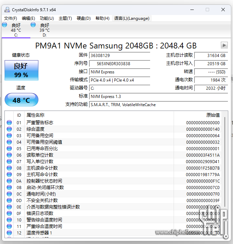Click the 原始值 column header
Image resolution: width=233 pixels, height=244 pixels.
(x=213, y=115)
